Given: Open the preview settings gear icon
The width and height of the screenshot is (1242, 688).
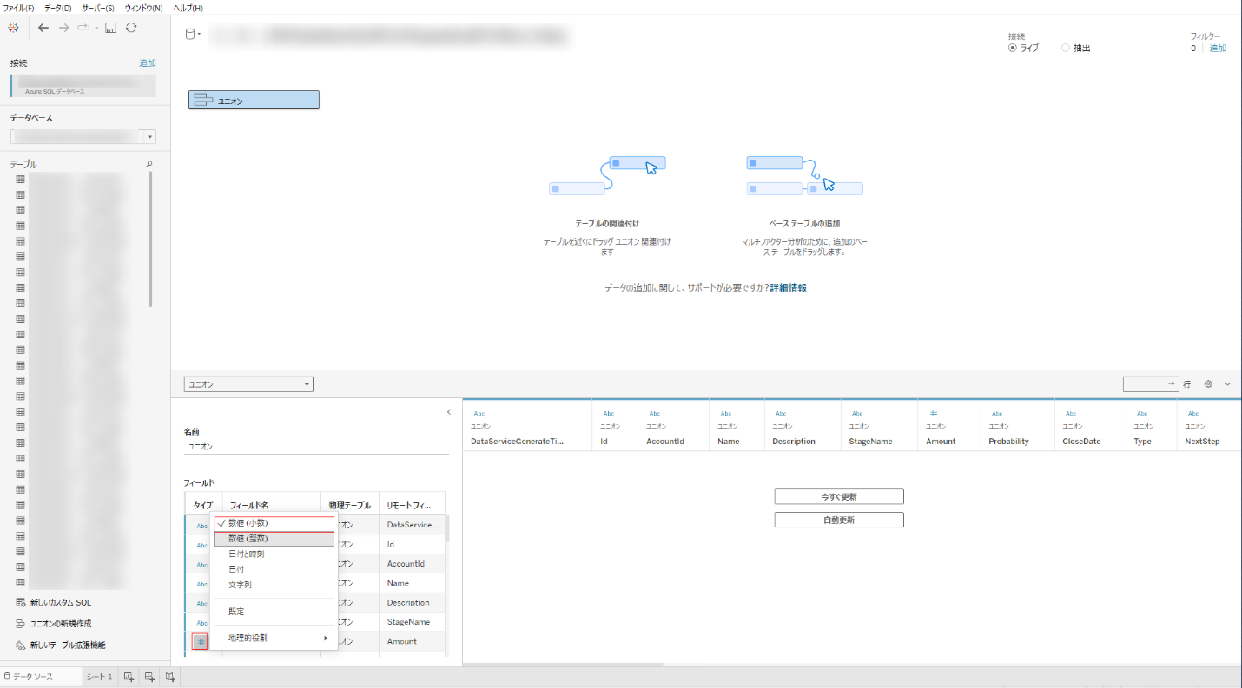Looking at the screenshot, I should coord(1207,383).
